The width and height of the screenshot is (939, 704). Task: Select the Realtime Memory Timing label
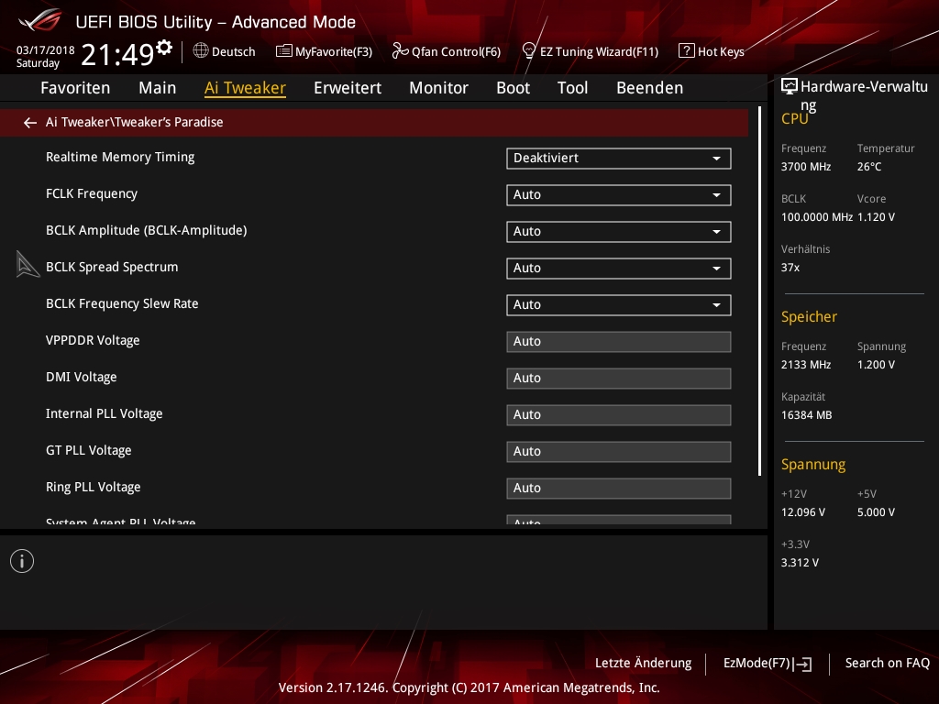coord(120,157)
